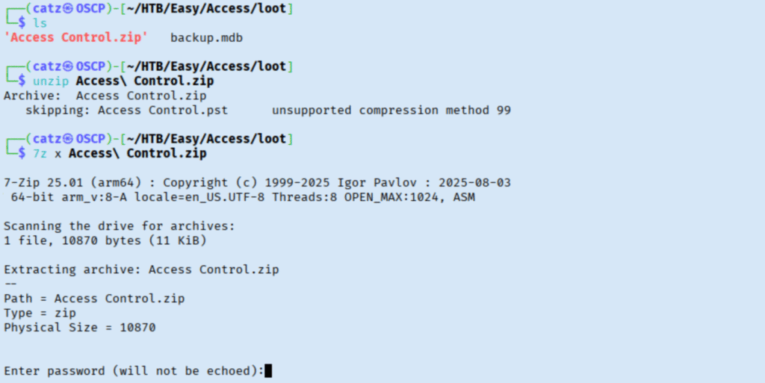
Task: Click the 'Physical Size = 10870' line
Action: [80, 327]
